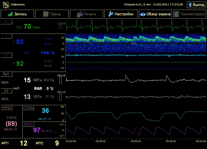Open Настройки via the wrench icon
Image resolution: width=207 pixels, height=149 pixels.
click(111, 14)
